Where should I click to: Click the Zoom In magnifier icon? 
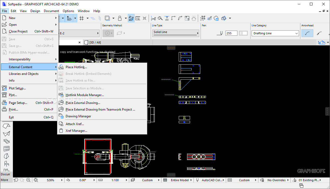(29, 180)
